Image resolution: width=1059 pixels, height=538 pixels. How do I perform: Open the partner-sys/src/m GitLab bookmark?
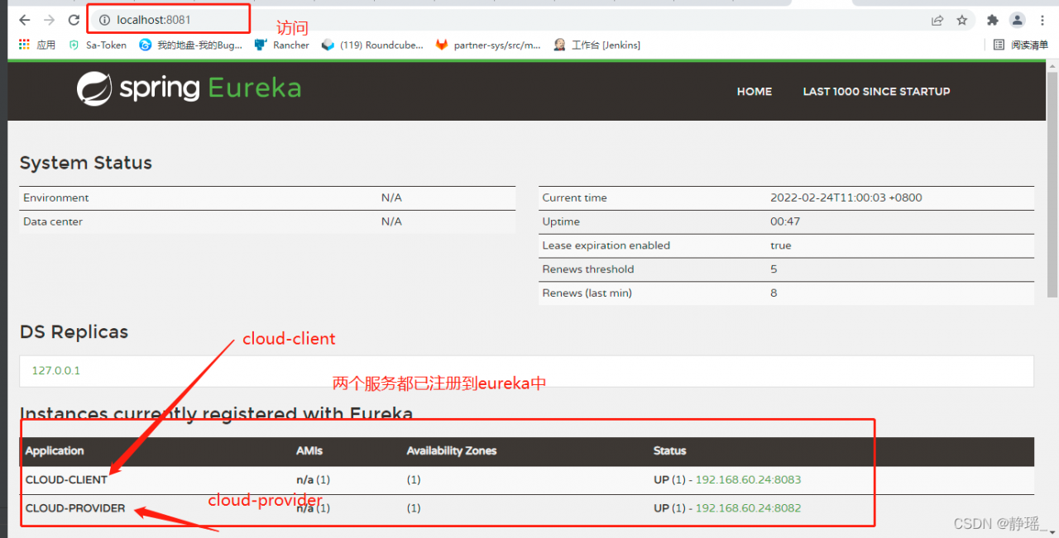click(x=488, y=45)
